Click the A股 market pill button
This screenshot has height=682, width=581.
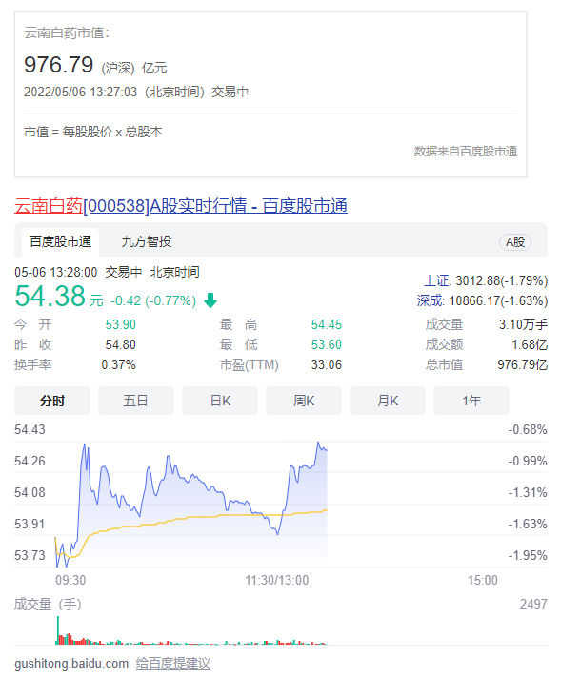click(x=515, y=242)
